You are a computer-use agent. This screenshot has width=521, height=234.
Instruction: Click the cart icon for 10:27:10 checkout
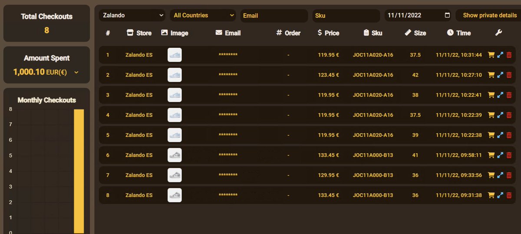pyautogui.click(x=491, y=75)
